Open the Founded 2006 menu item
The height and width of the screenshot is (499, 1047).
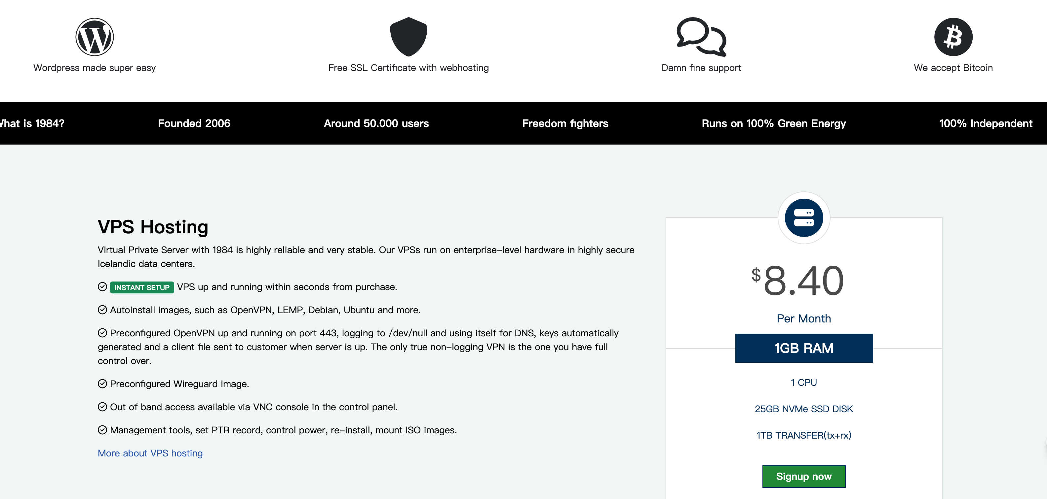(194, 123)
